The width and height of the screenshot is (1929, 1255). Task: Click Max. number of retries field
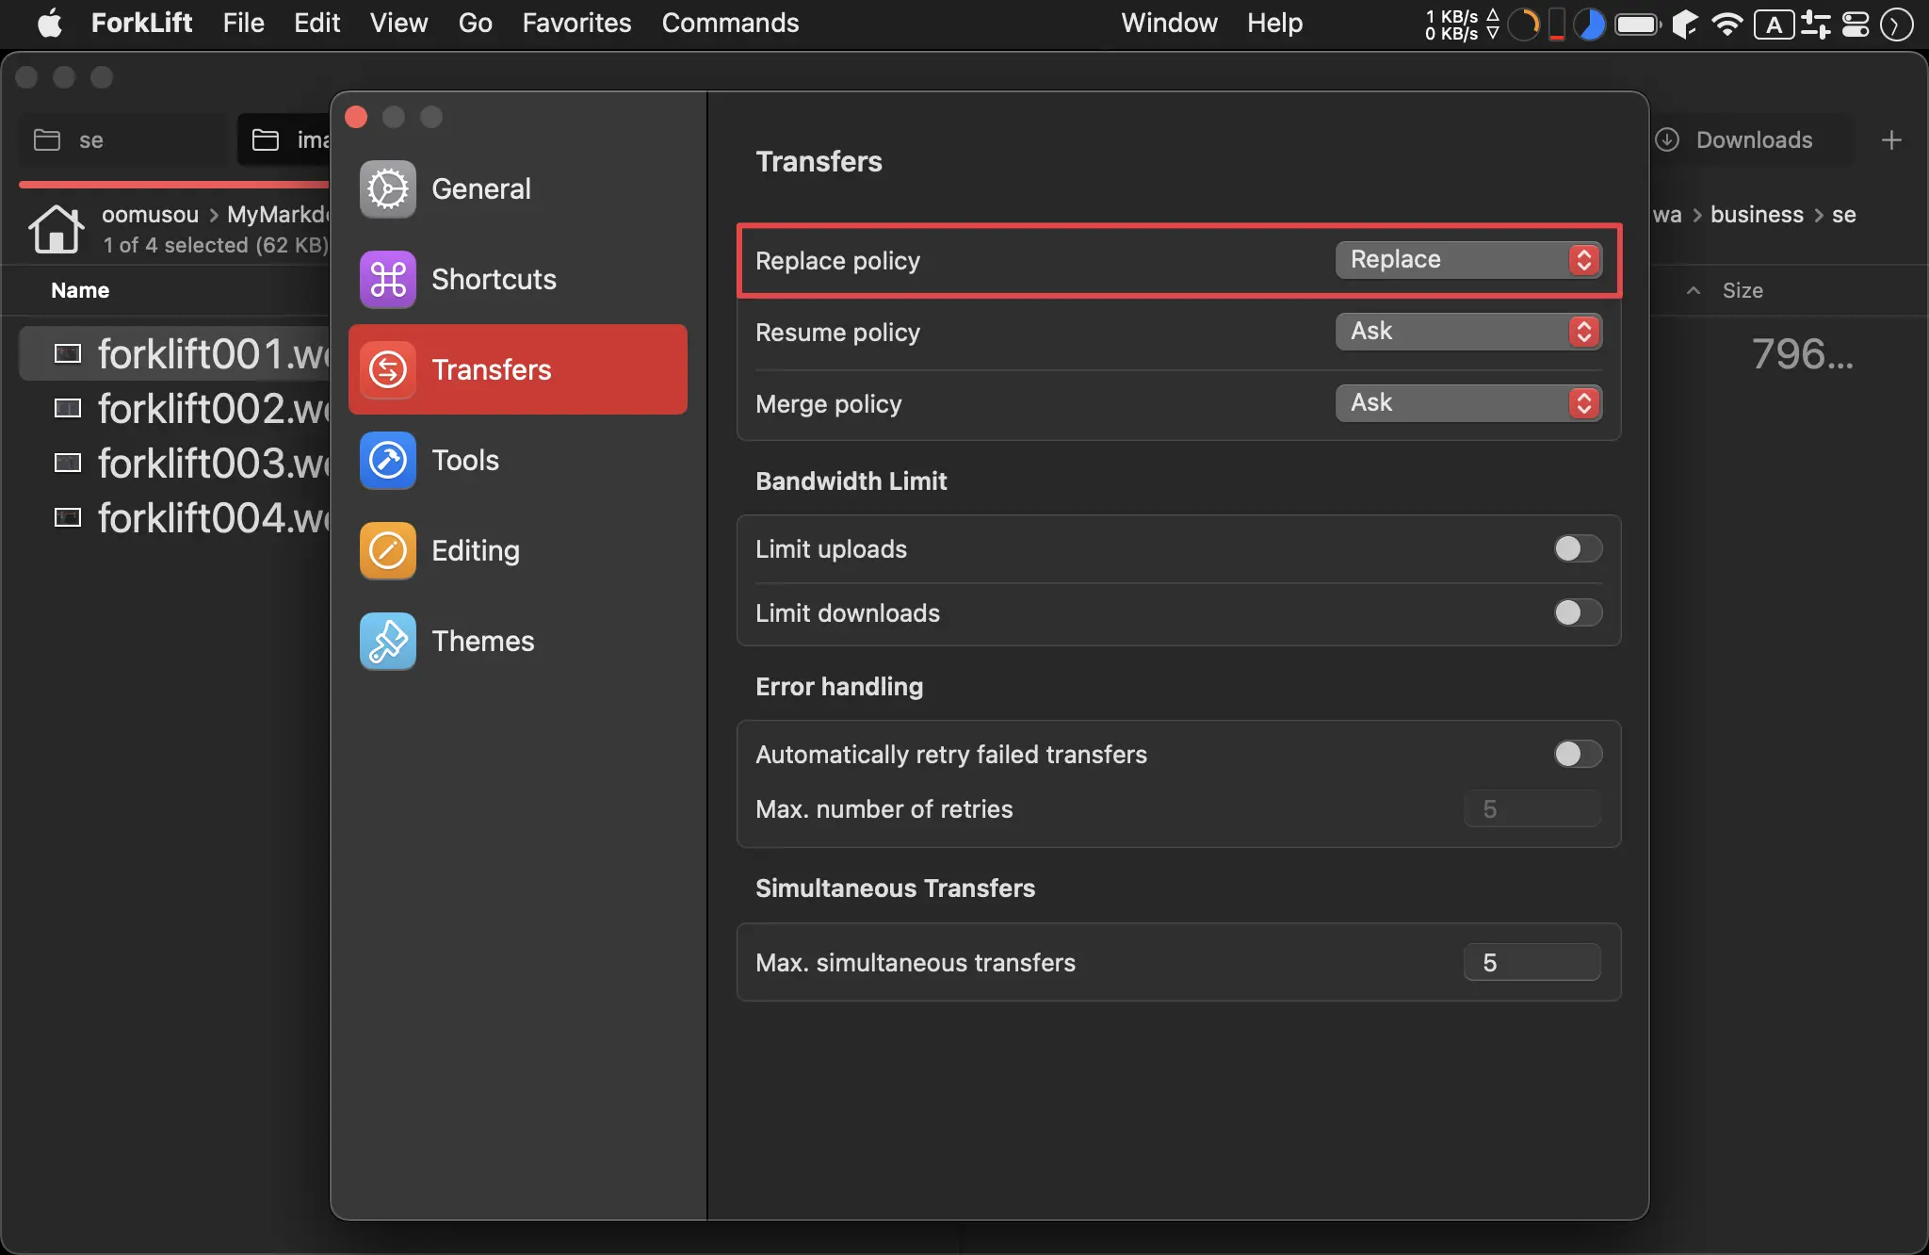point(1532,809)
